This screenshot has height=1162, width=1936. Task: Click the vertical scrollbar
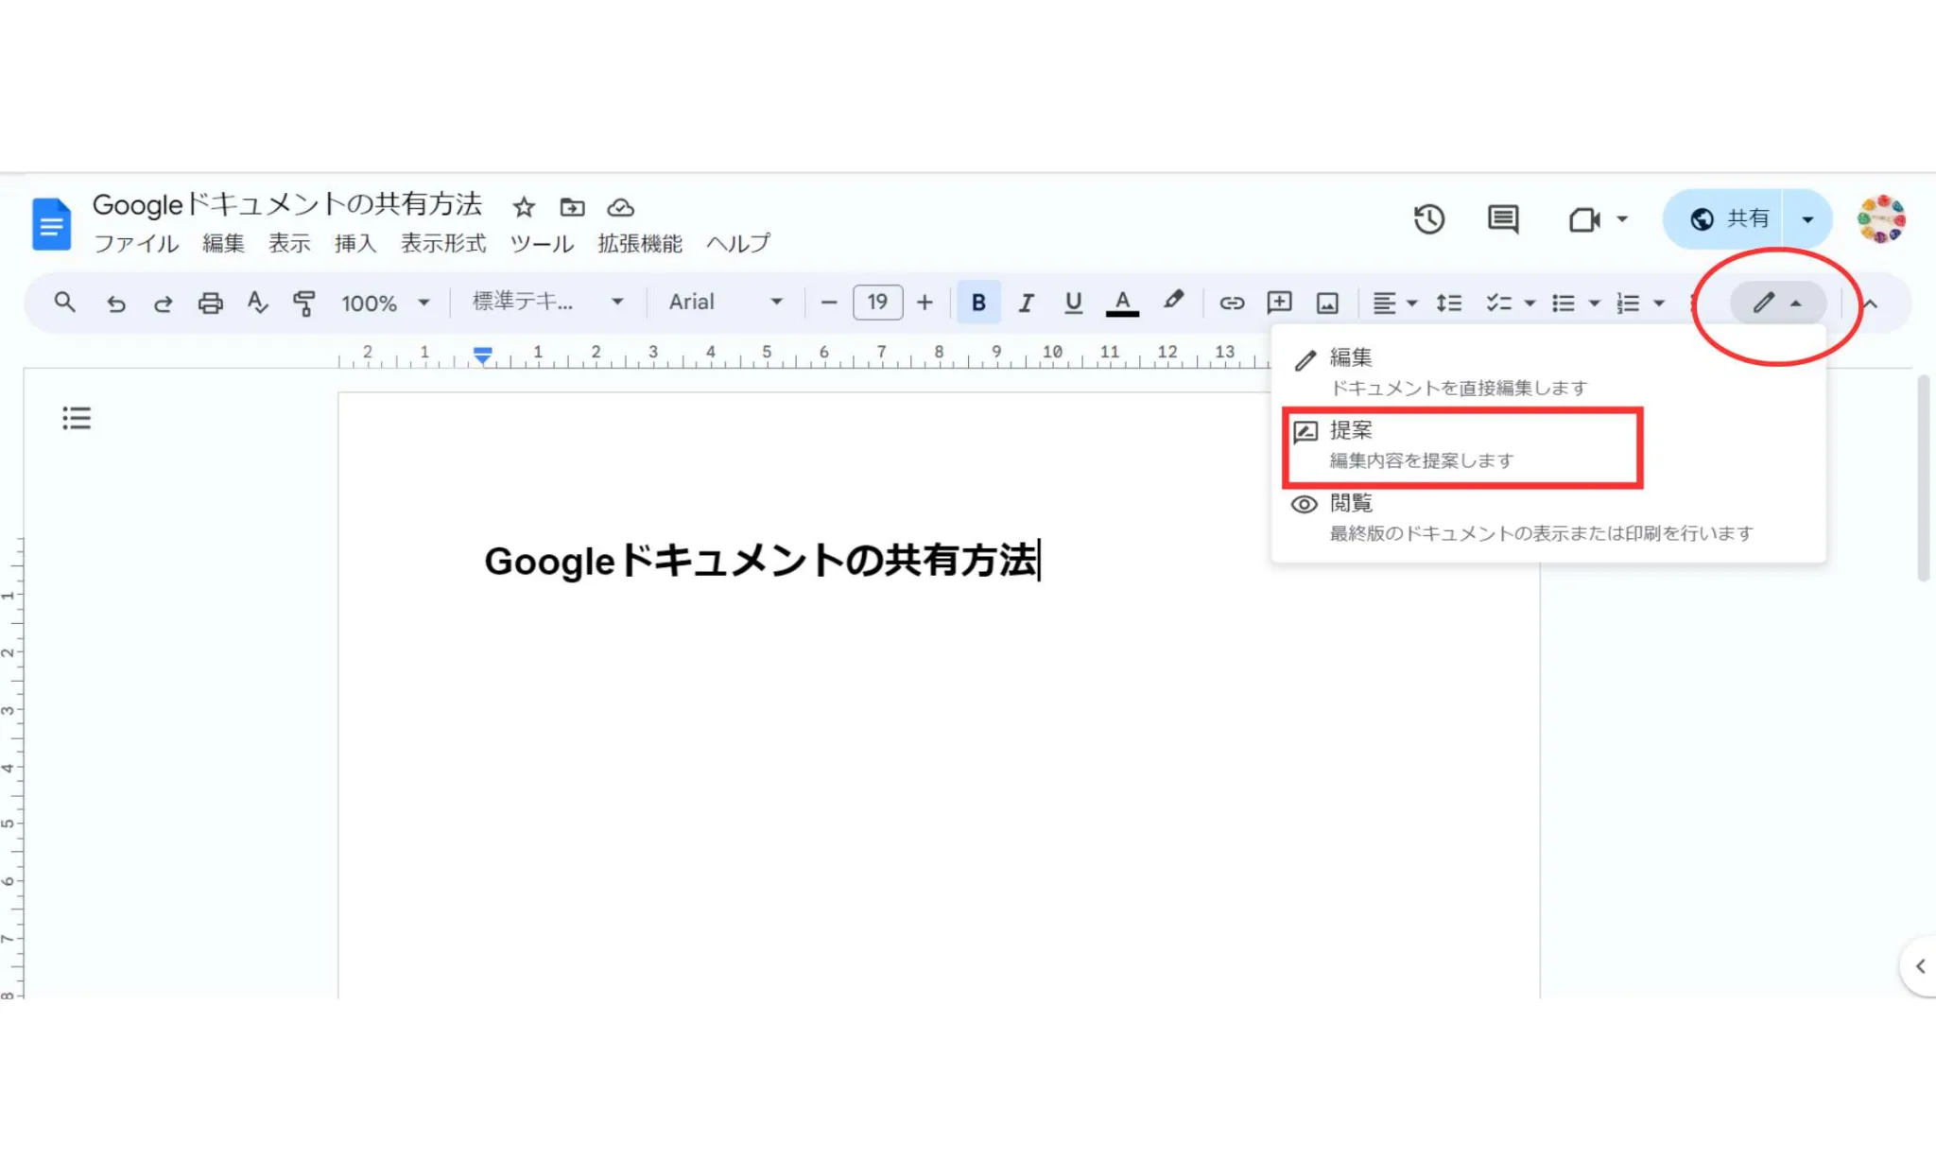pyautogui.click(x=1923, y=477)
